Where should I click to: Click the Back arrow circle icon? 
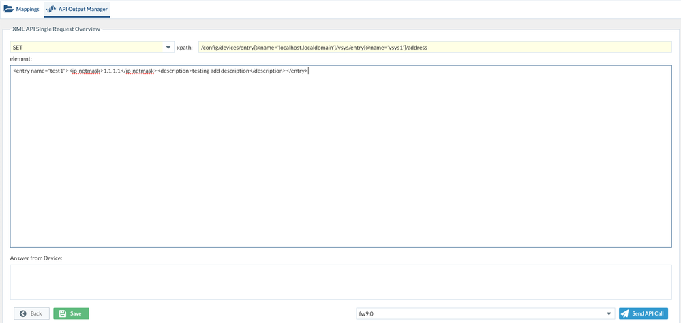[x=23, y=313]
